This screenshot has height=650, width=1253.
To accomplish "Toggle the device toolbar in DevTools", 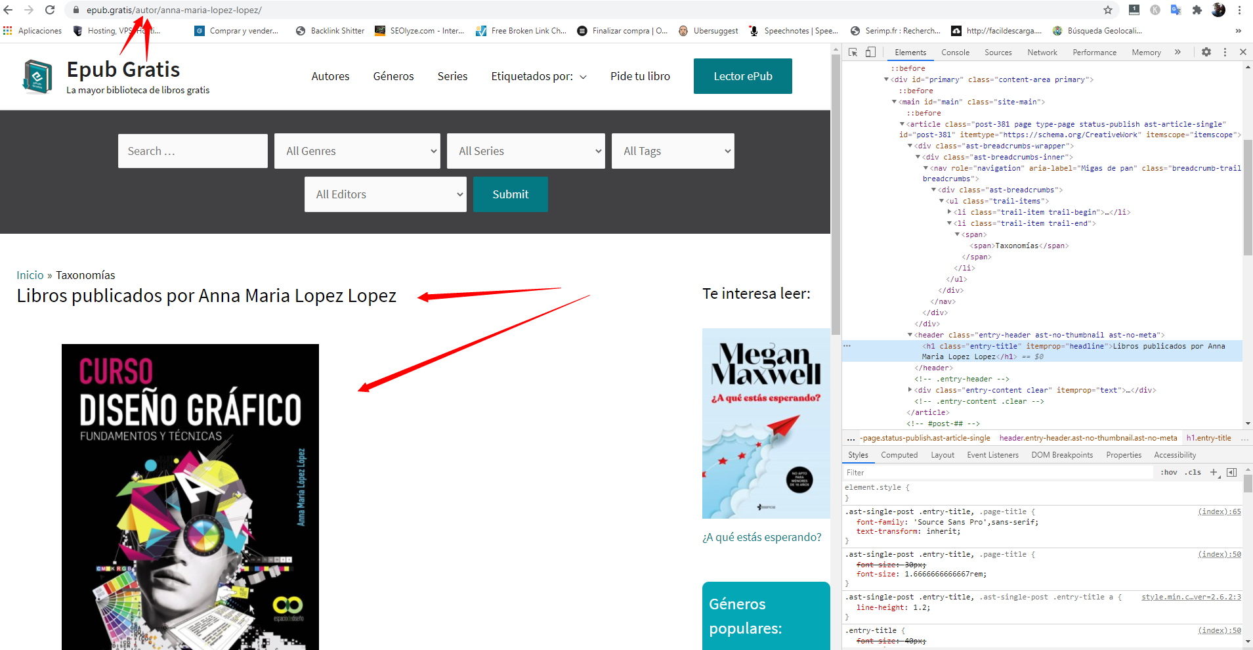I will pos(870,52).
